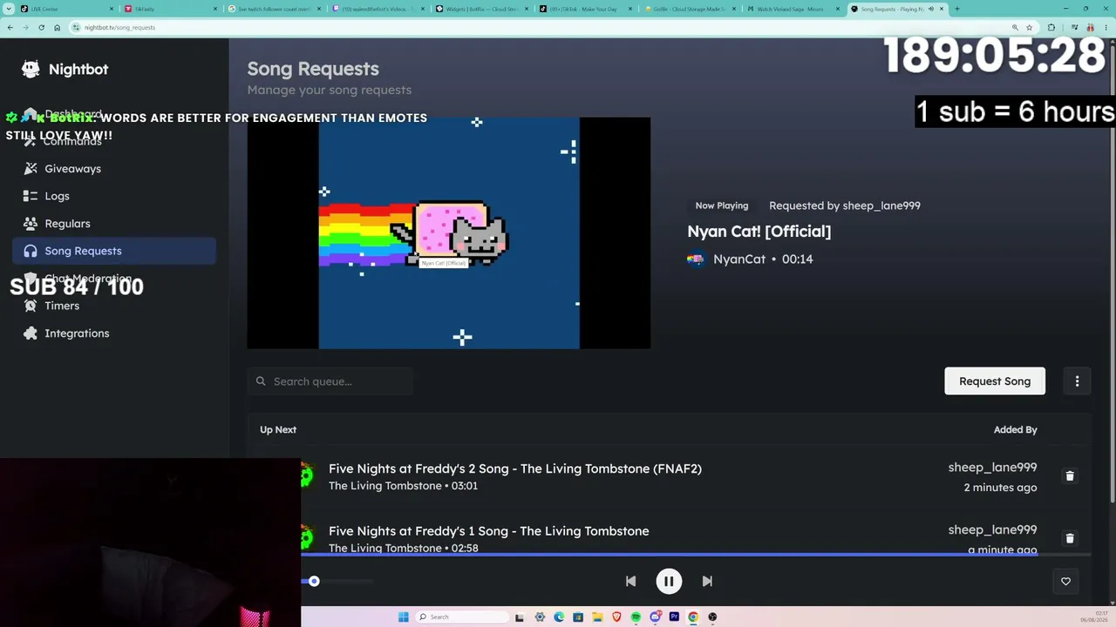This screenshot has height=627, width=1116.
Task: Click "2 minutes ago" timestamp
Action: click(1000, 488)
